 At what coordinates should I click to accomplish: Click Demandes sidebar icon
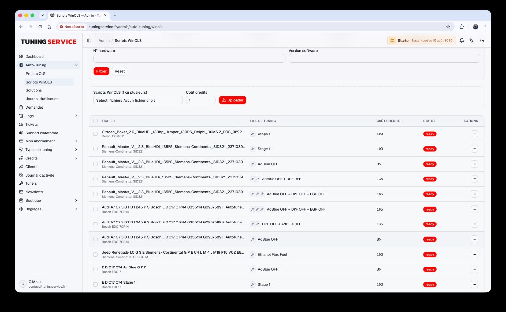coord(21,107)
